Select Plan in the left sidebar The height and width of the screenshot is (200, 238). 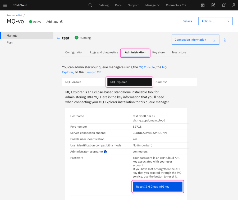click(9, 42)
